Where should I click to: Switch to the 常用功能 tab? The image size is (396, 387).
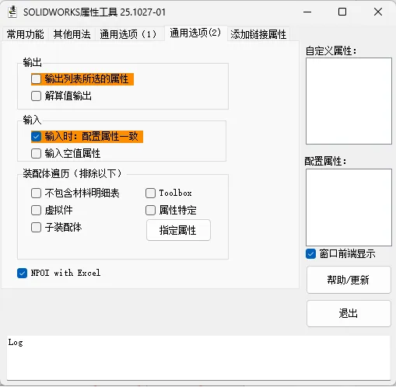[x=25, y=34]
